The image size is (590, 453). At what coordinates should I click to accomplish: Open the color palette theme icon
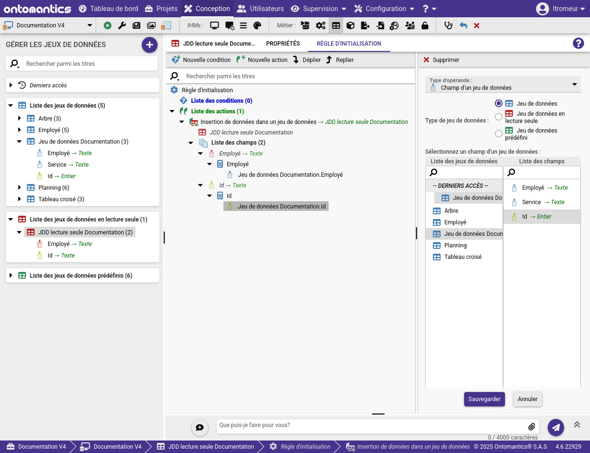pyautogui.click(x=257, y=25)
